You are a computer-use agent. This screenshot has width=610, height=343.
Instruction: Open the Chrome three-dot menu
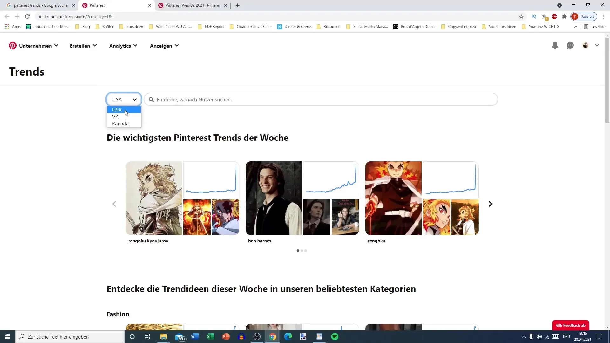coord(603,17)
